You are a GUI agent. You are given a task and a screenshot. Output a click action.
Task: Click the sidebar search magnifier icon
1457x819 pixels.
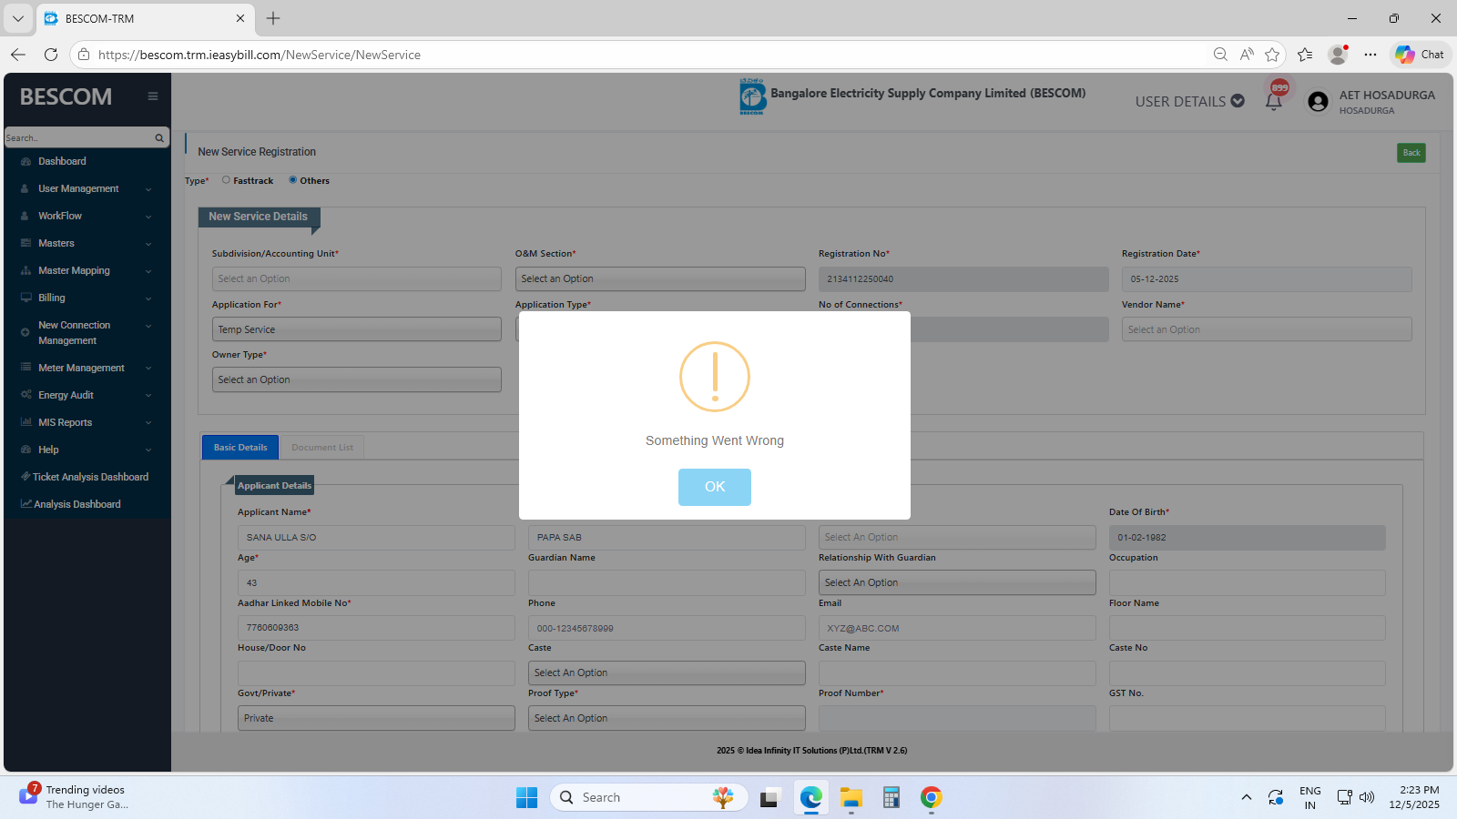[x=159, y=138]
